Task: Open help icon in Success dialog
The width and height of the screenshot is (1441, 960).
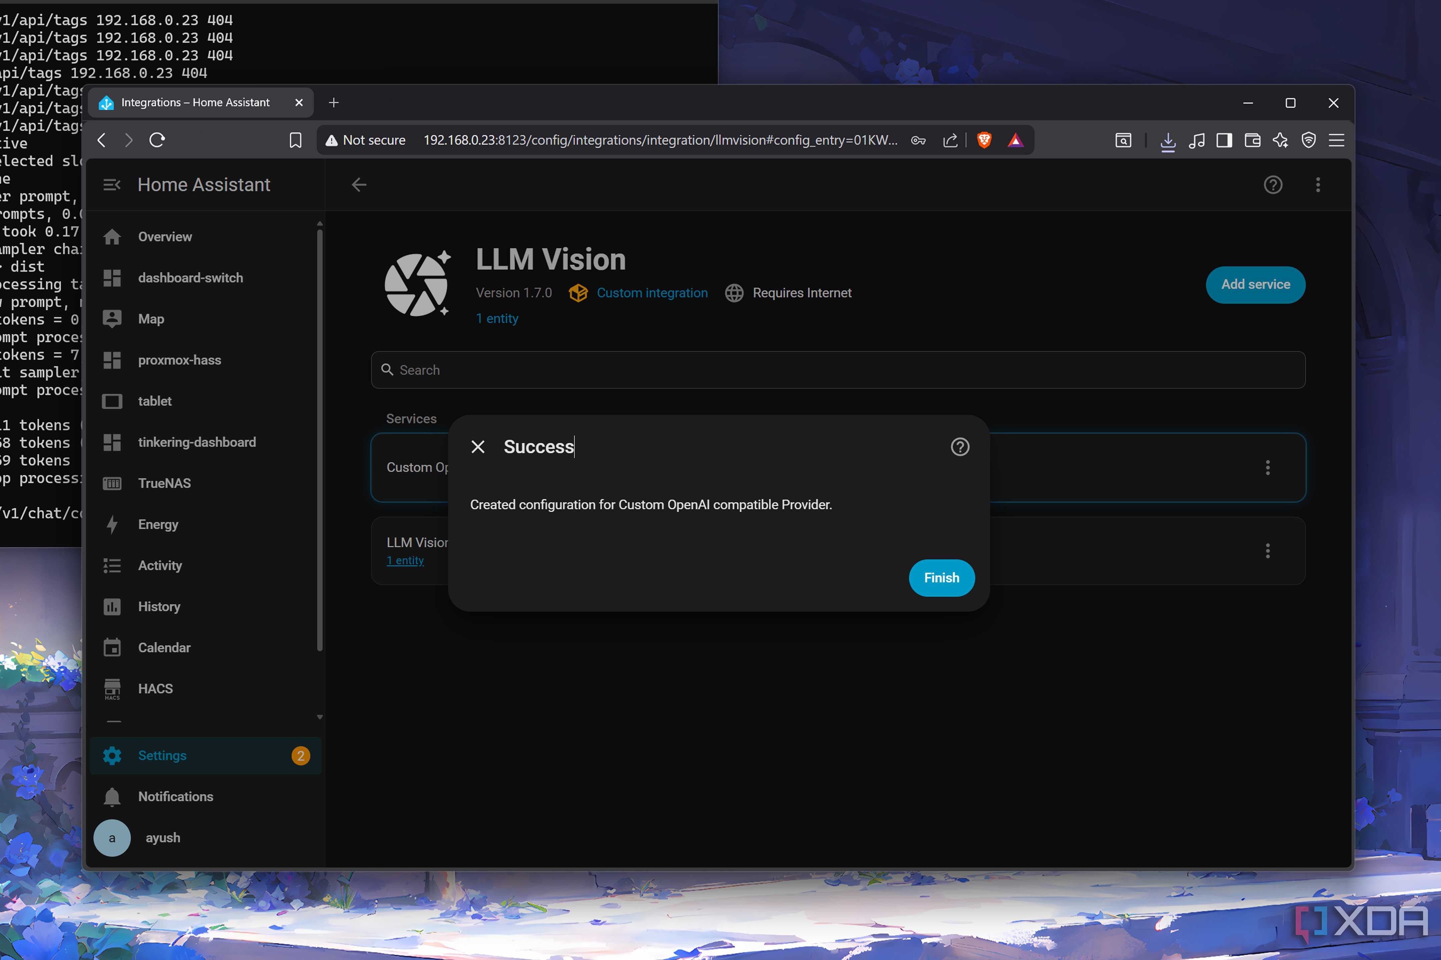Action: (x=959, y=447)
